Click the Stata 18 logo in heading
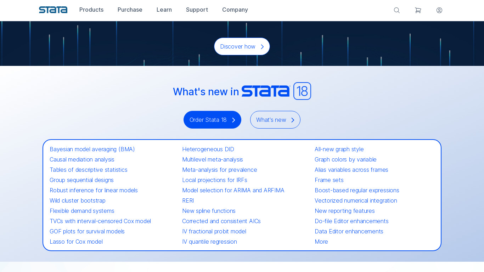Image resolution: width=484 pixels, height=272 pixels. tap(276, 91)
